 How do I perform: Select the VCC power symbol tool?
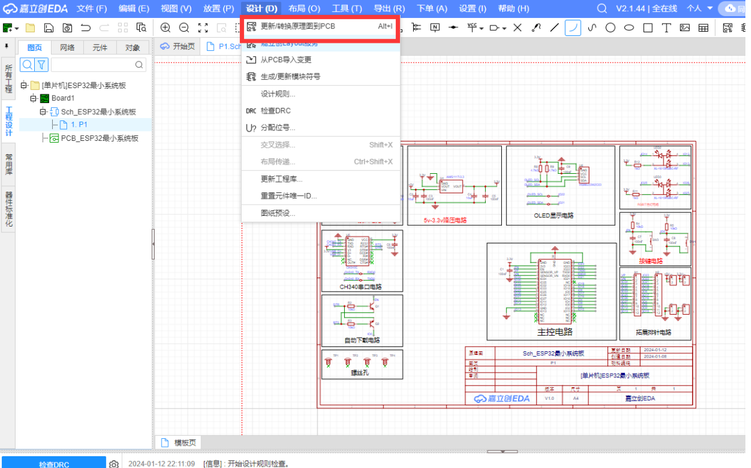472,27
